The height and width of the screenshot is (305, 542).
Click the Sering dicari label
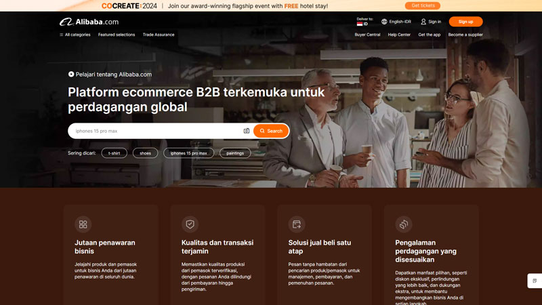pos(81,153)
